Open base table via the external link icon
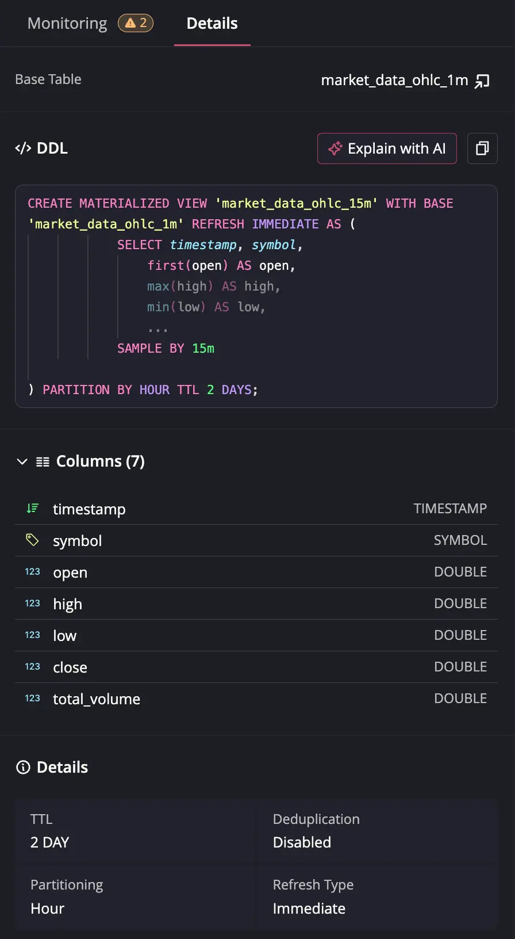Screen dimensions: 515x939 pos(483,81)
